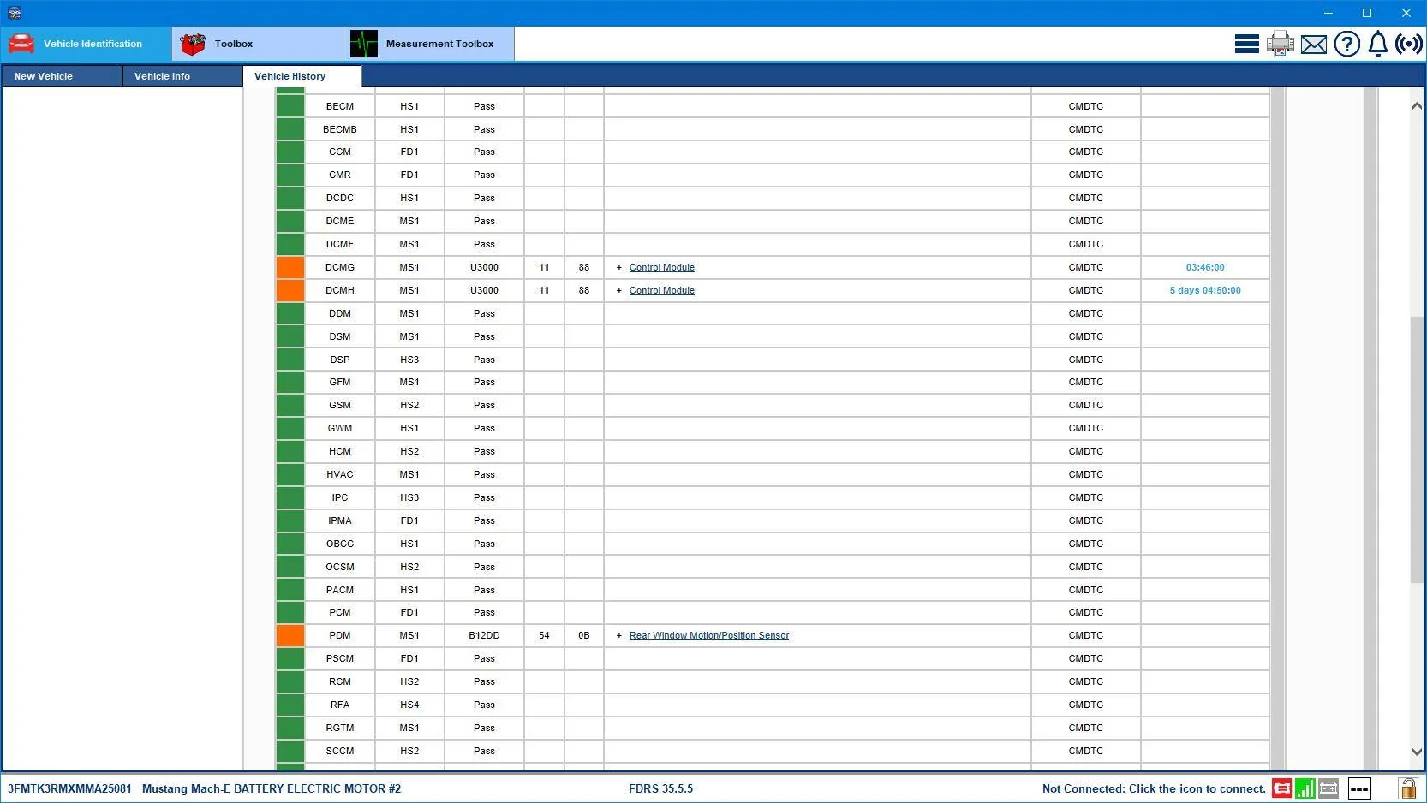The image size is (1427, 803).
Task: Switch to the Vehicle Info tab
Action: (x=182, y=76)
